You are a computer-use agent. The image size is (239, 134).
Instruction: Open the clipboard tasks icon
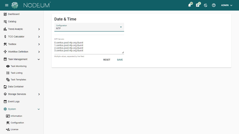[197, 5]
